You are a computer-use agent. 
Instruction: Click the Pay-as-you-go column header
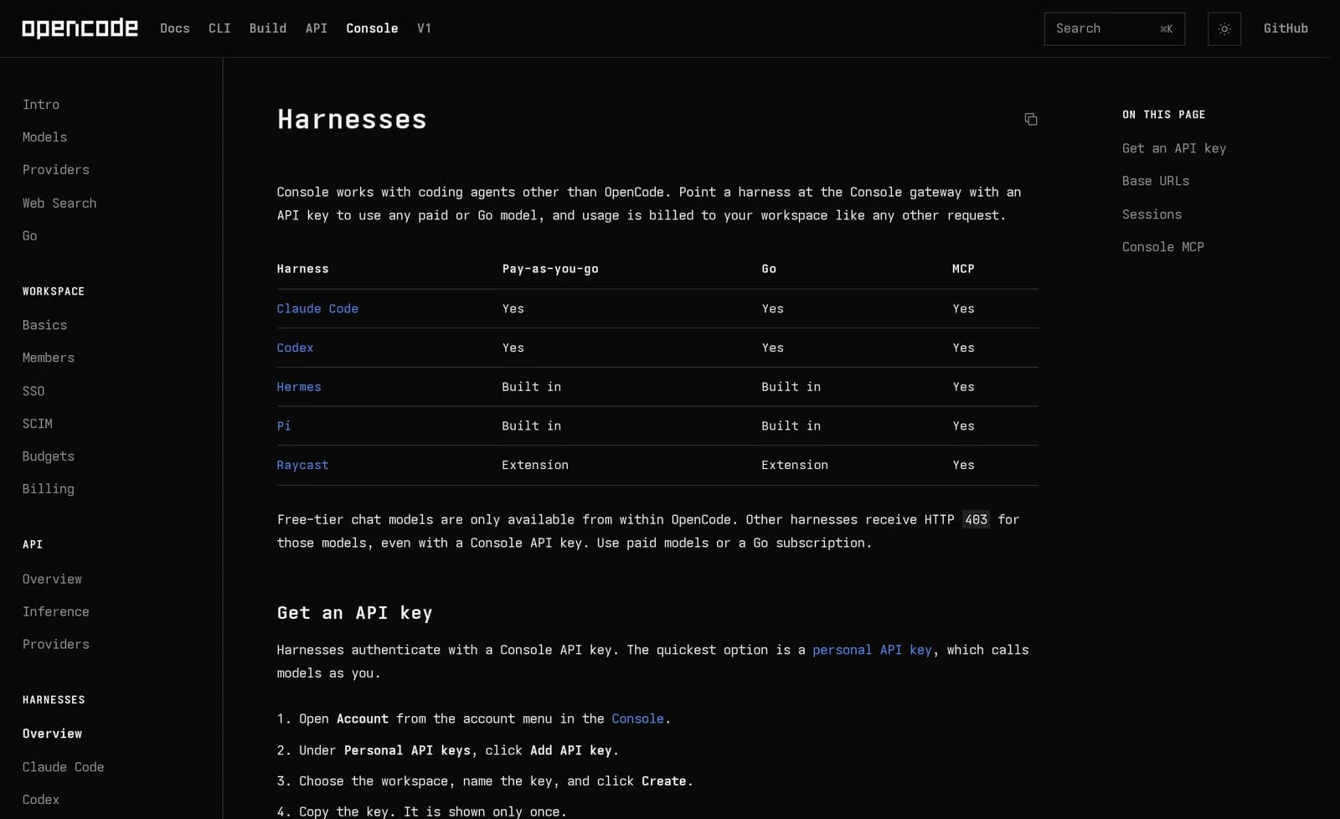click(x=550, y=269)
